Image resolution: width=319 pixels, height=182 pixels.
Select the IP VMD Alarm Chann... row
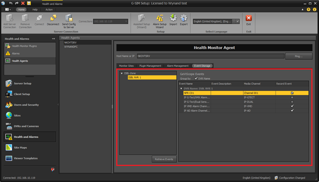pyautogui.click(x=246, y=106)
